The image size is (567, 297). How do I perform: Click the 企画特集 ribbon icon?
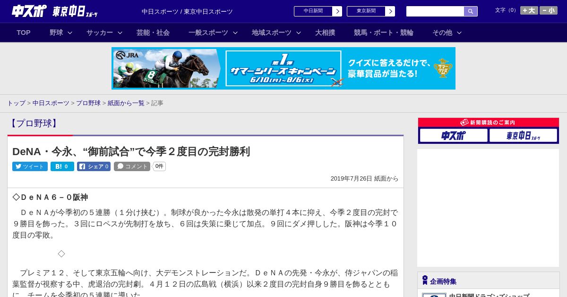425,280
